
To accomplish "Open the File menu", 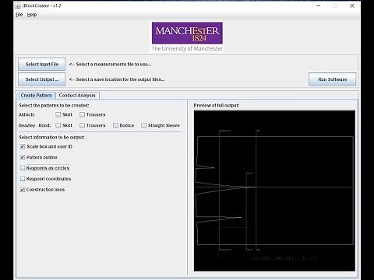I will click(19, 15).
